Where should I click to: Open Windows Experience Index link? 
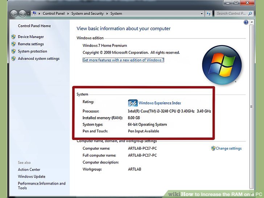coord(160,103)
